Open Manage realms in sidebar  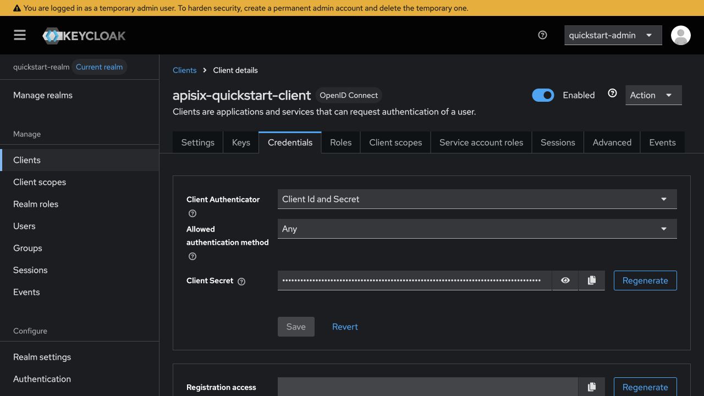79,95
